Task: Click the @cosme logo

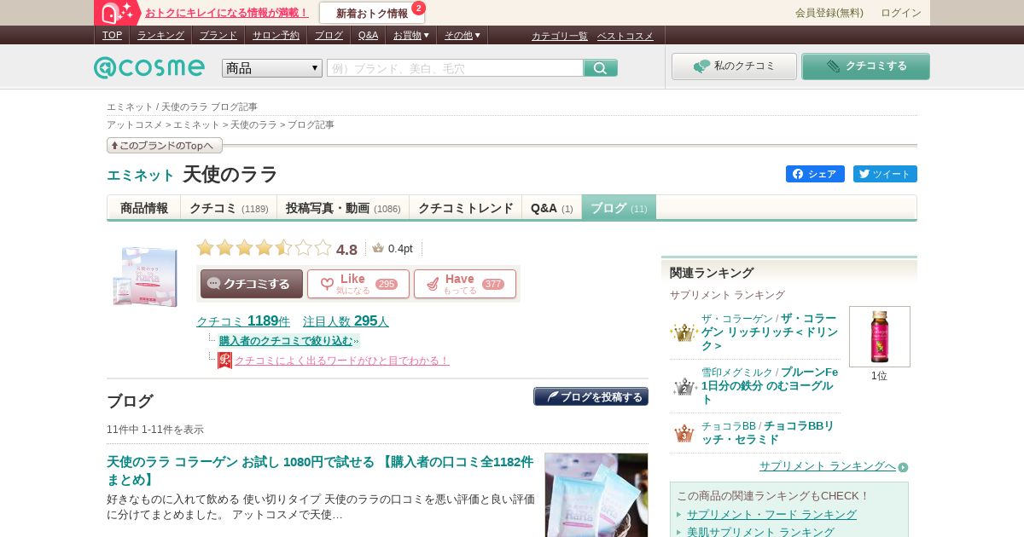Action: pyautogui.click(x=149, y=67)
